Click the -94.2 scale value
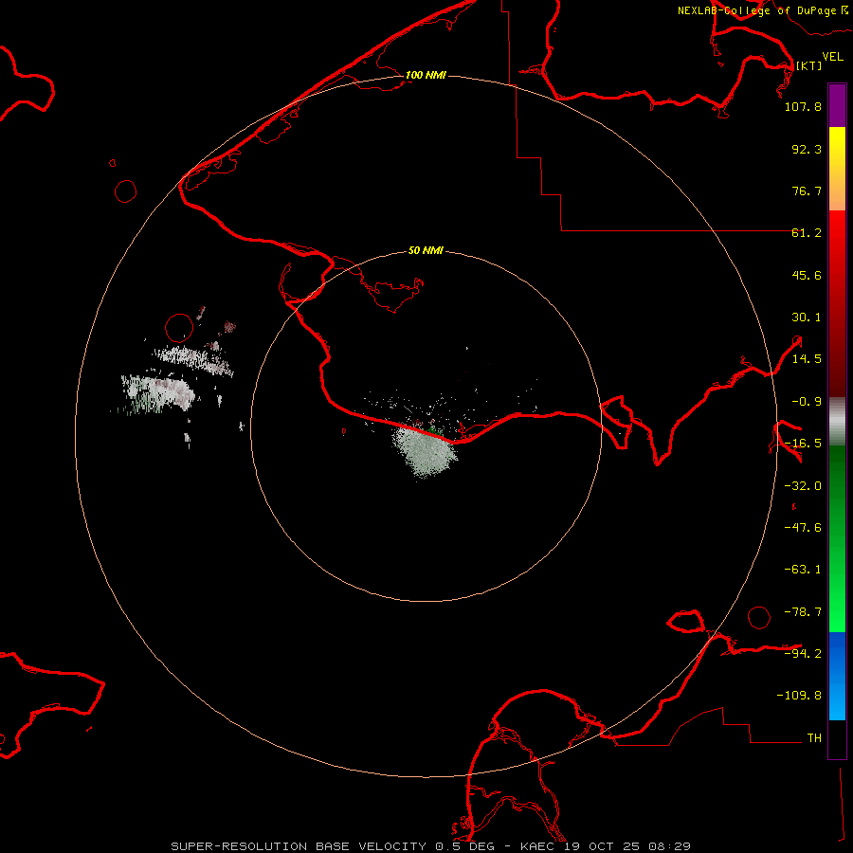This screenshot has width=853, height=853. [803, 653]
